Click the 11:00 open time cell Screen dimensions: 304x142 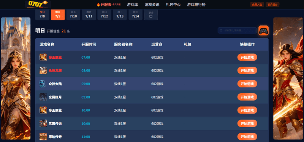[86, 137]
